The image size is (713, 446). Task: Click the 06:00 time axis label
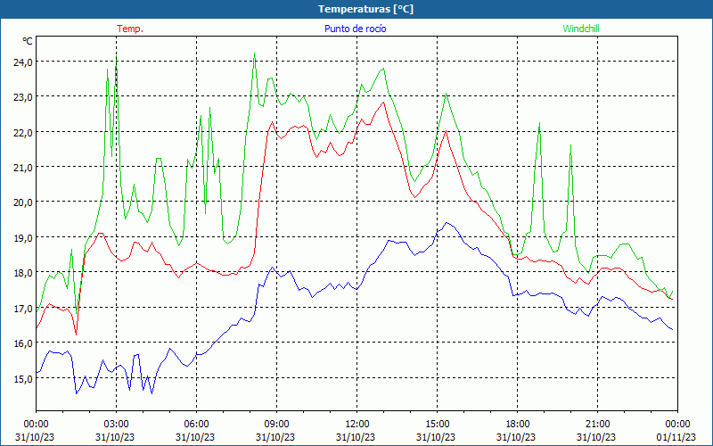(196, 425)
